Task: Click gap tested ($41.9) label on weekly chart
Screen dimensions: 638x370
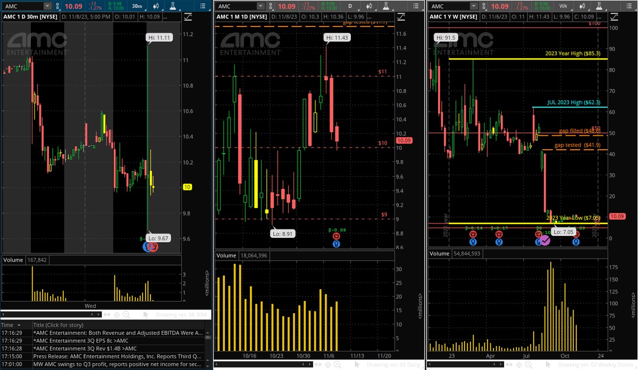Action: (577, 145)
